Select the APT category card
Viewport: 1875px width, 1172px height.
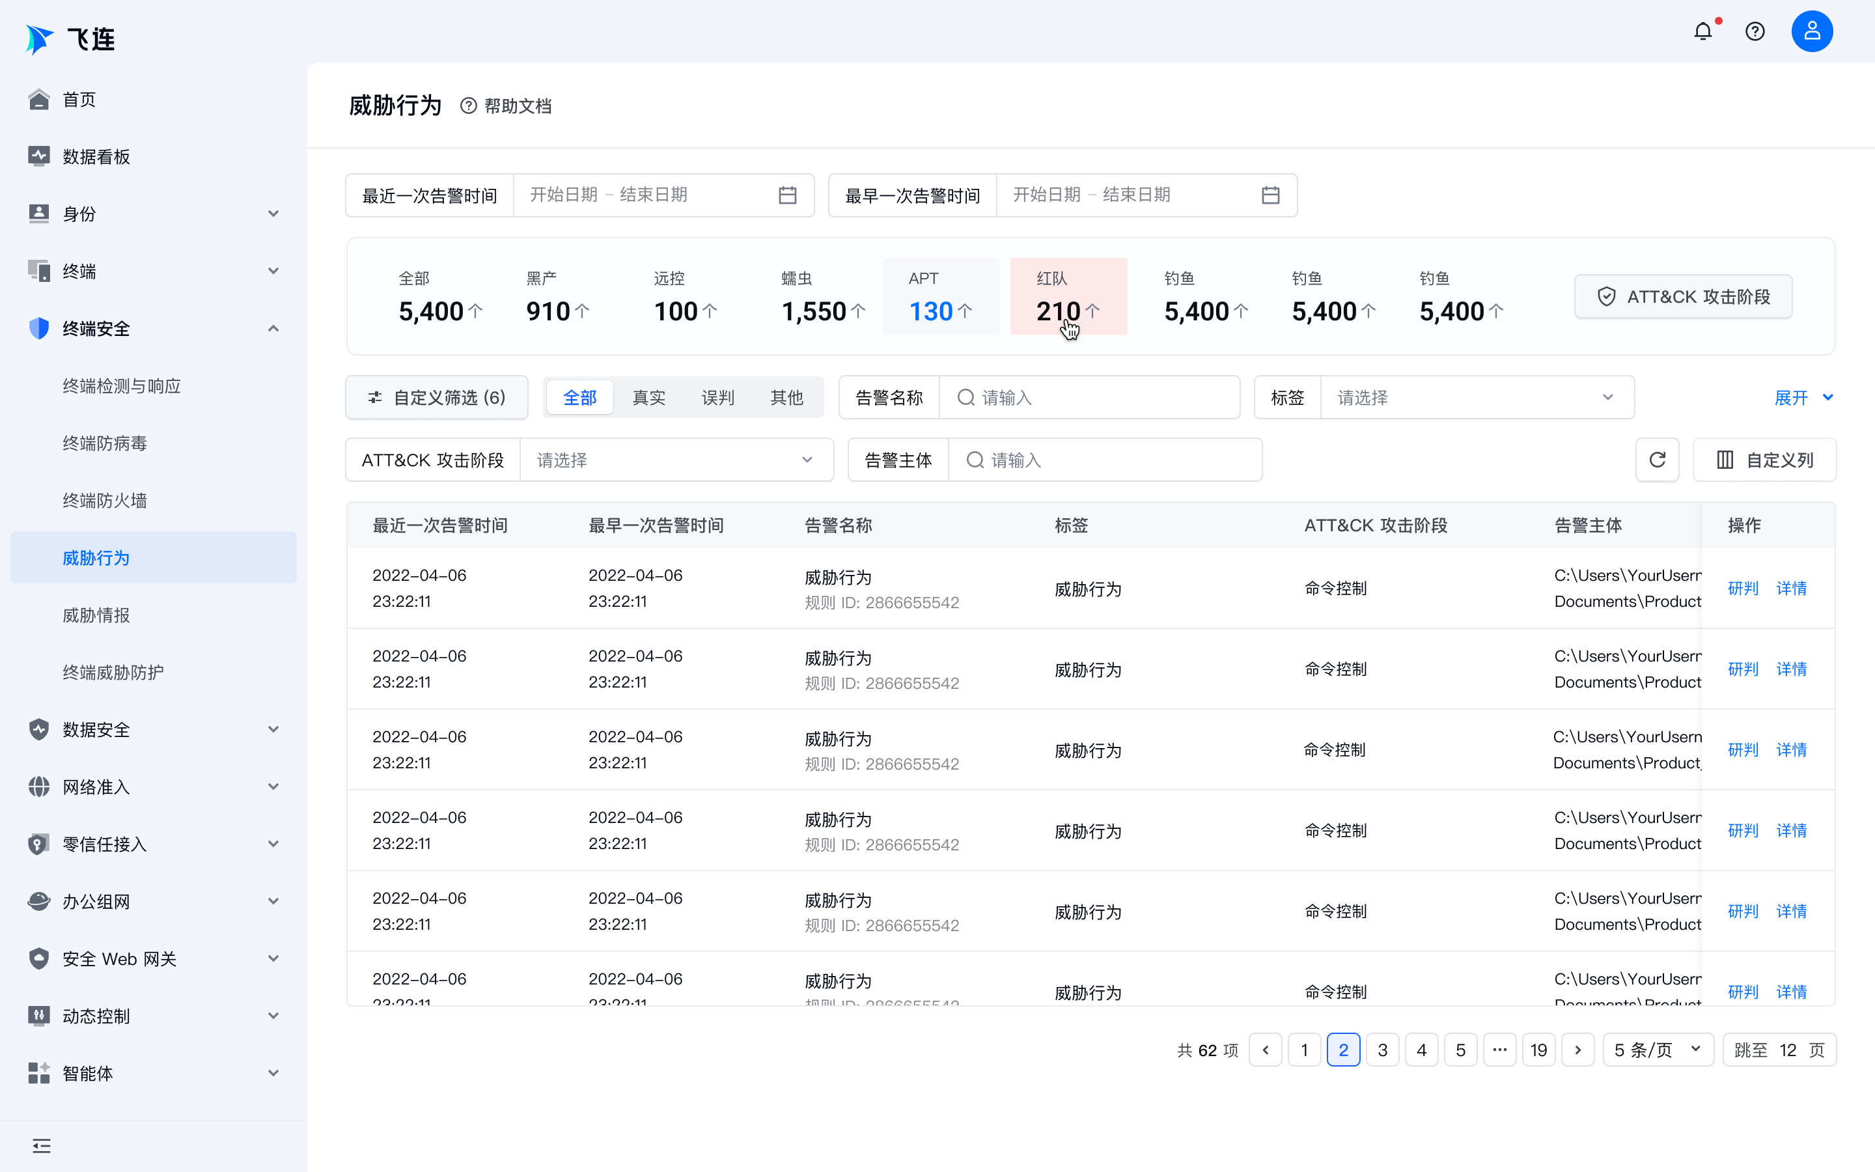point(941,297)
